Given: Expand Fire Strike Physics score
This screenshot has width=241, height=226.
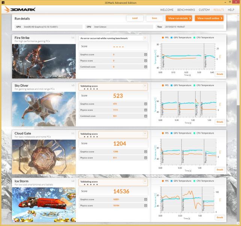Looking at the screenshot, I should click(x=146, y=61).
